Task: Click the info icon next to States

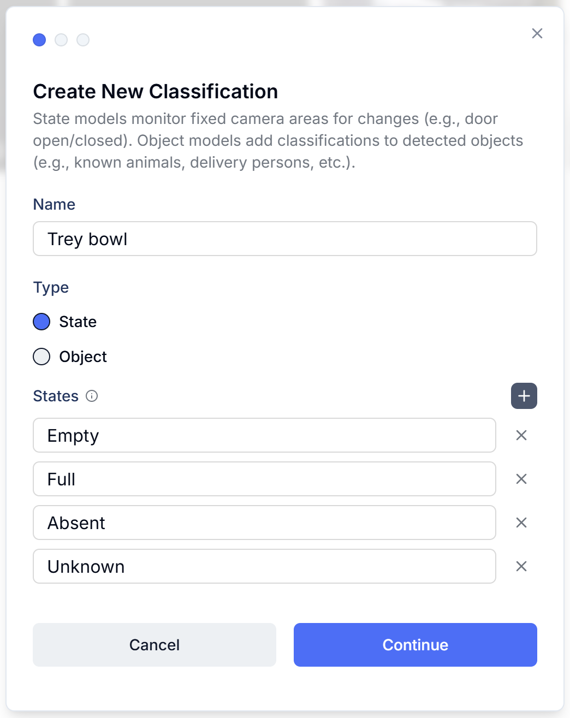Action: (91, 396)
